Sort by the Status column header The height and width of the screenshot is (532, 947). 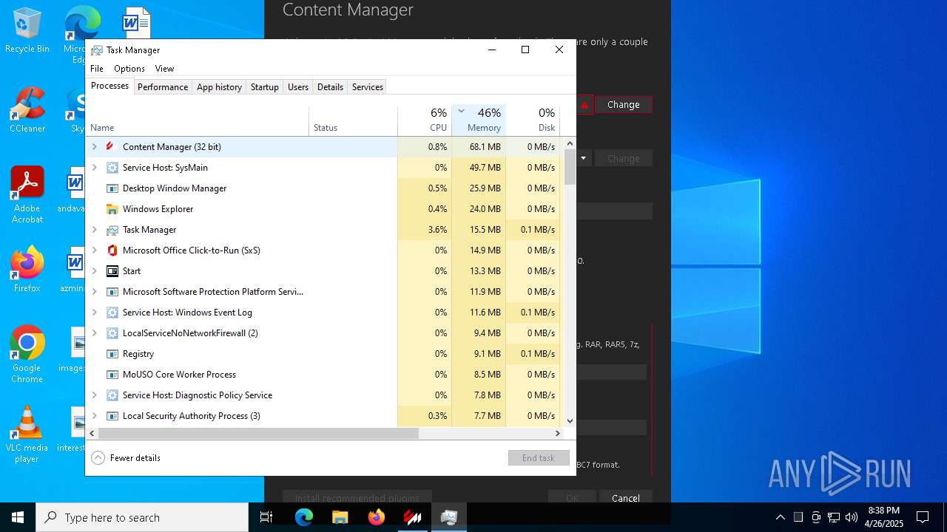[x=354, y=120]
